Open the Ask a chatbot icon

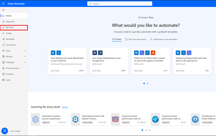pos(4,131)
